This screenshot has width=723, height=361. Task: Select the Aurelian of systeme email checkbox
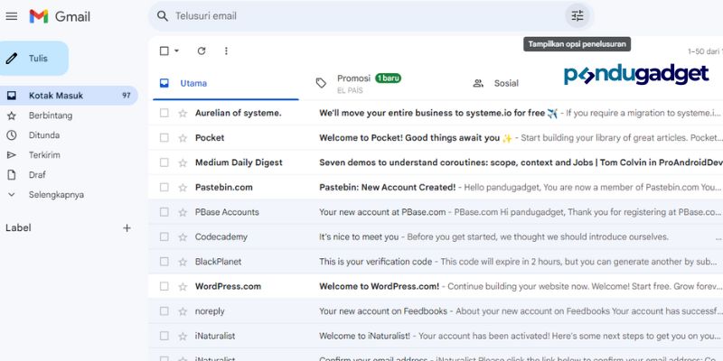(x=164, y=113)
